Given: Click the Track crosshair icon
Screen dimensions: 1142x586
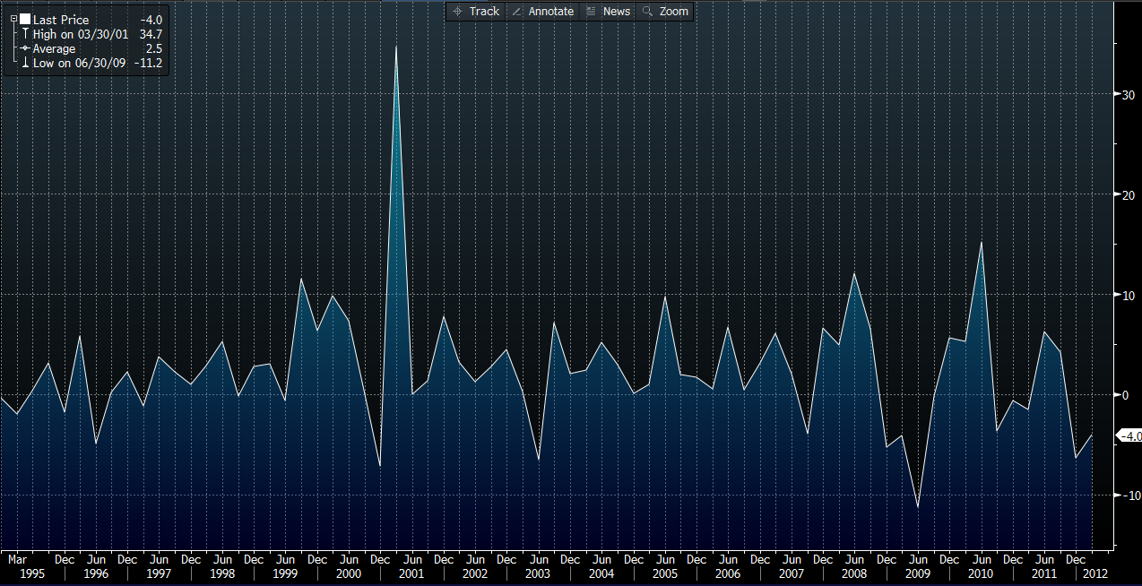Looking at the screenshot, I should click(x=458, y=12).
